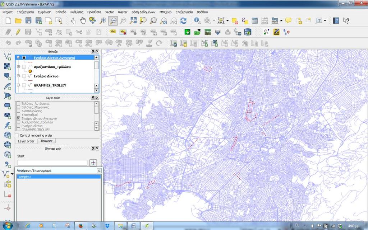The width and height of the screenshot is (368, 230).
Task: Open the select features tool dropdown arrow
Action: (x=227, y=20)
